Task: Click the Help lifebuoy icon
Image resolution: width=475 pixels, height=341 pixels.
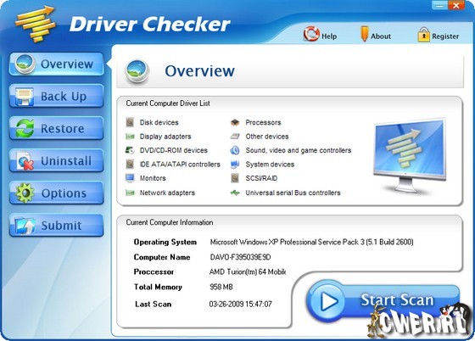Action: 311,34
